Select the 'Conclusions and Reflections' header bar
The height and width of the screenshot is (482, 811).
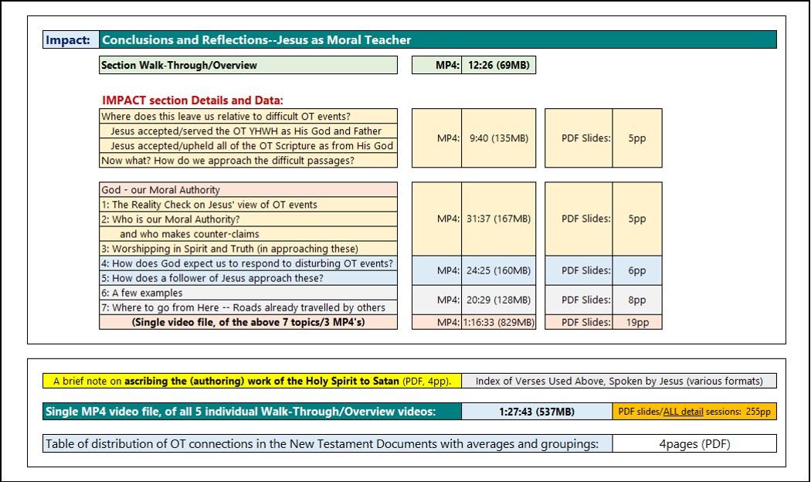pyautogui.click(x=437, y=40)
